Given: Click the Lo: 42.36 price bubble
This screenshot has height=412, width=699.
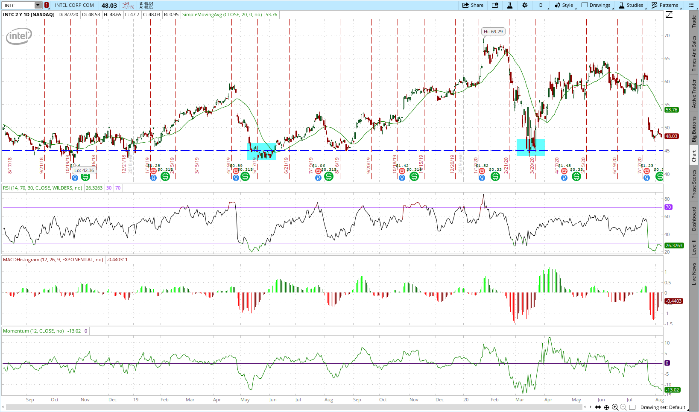Looking at the screenshot, I should [x=84, y=170].
